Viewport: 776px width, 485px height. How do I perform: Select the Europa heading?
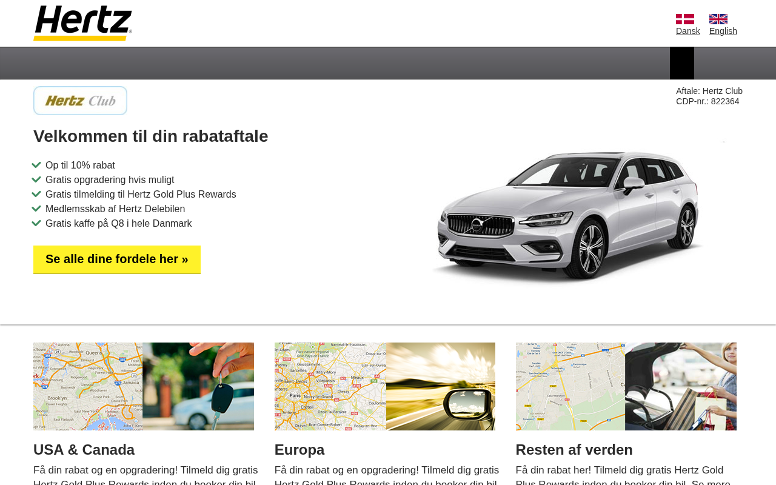coord(299,450)
